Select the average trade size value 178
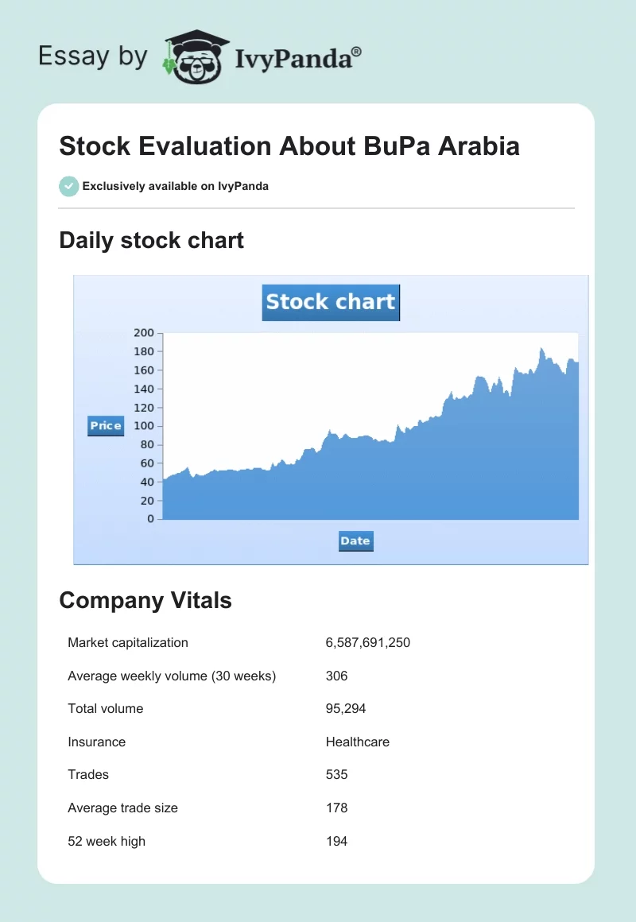This screenshot has width=636, height=922. [337, 808]
